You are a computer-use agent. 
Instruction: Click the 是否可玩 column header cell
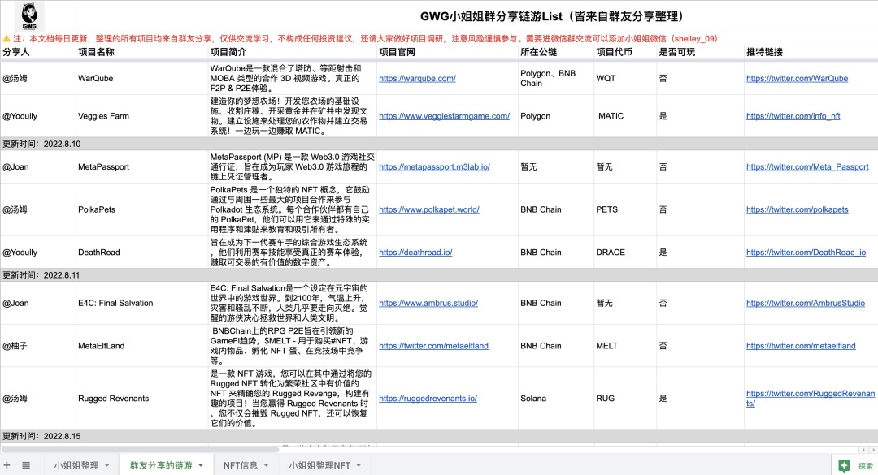pyautogui.click(x=700, y=52)
